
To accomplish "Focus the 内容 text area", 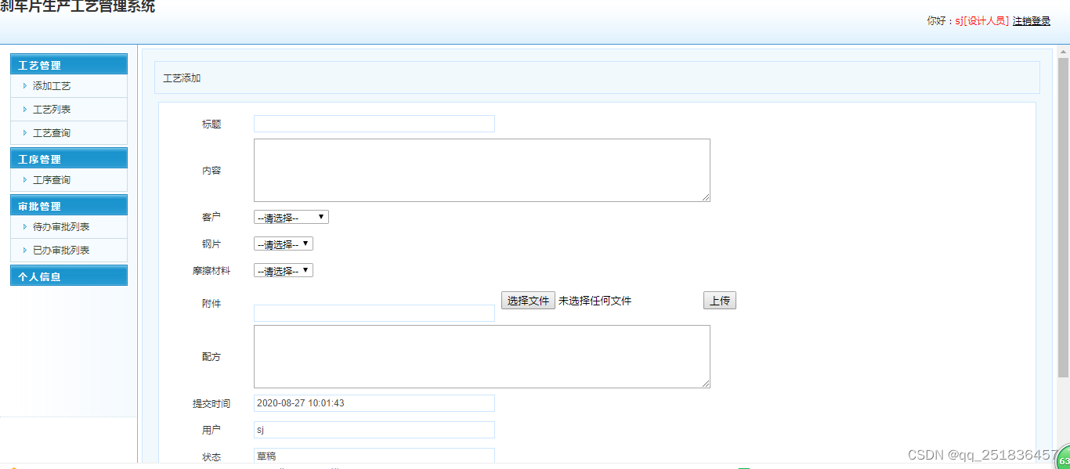I will pos(482,171).
